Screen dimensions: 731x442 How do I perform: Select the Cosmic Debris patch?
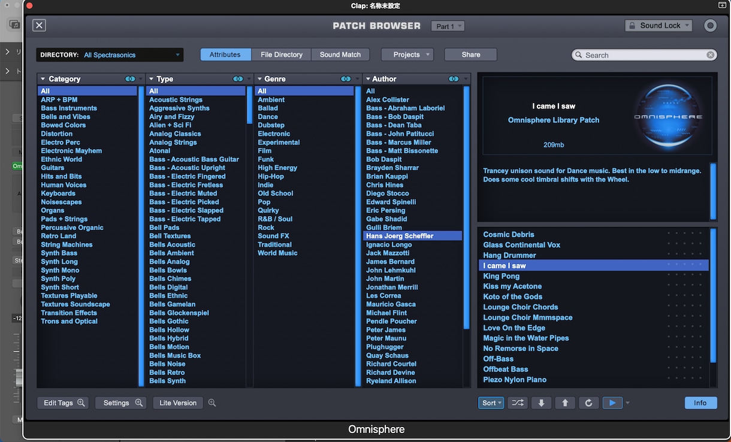coord(509,235)
